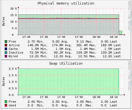Click the magenta Wired legend swatch
The height and width of the screenshot is (110, 132).
6,56
